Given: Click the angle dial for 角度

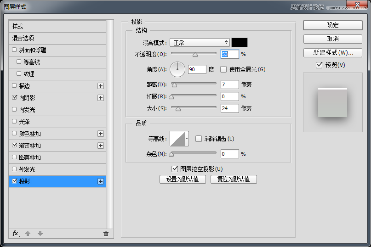Looking at the screenshot, I should pos(177,69).
